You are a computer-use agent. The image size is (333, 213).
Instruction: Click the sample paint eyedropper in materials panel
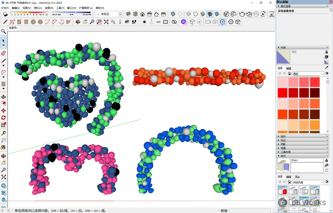[327, 68]
